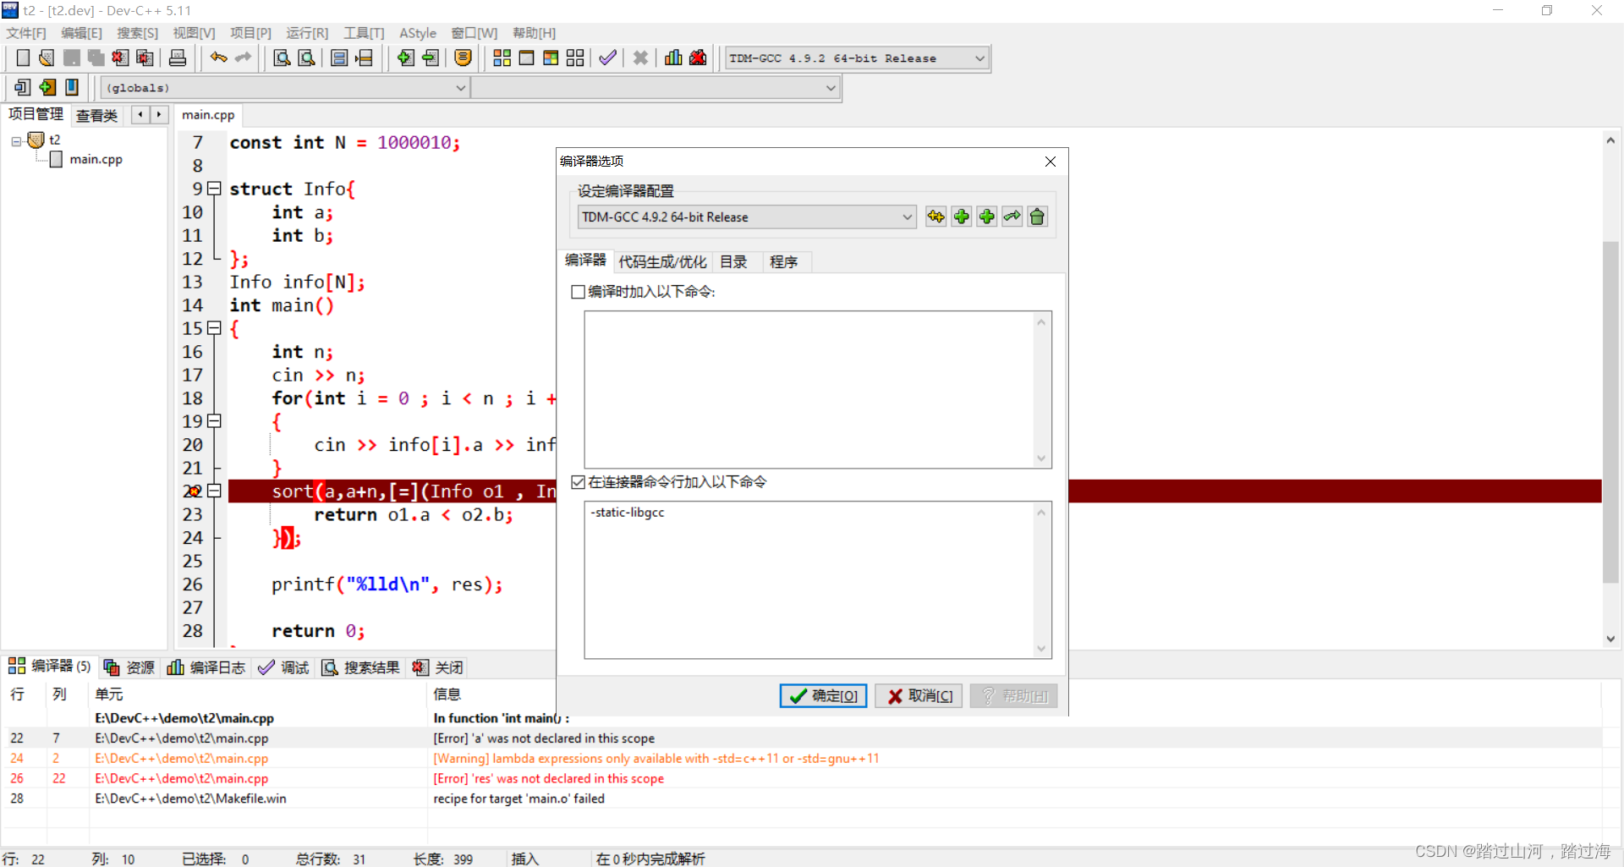Open the 搜索结果 bottom tab

click(x=361, y=667)
